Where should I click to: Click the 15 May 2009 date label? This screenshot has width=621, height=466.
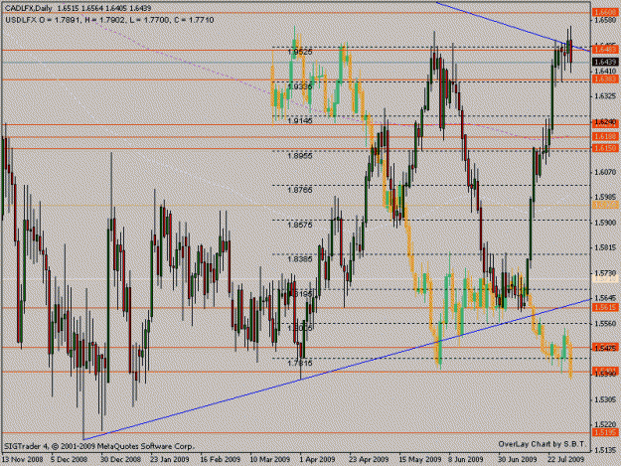point(420,459)
